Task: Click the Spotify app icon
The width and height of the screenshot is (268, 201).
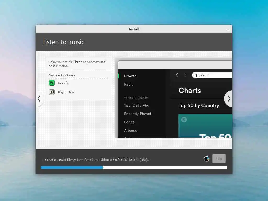Action: tap(52, 83)
